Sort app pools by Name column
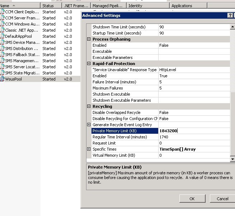The image size is (235, 216). click(x=20, y=6)
